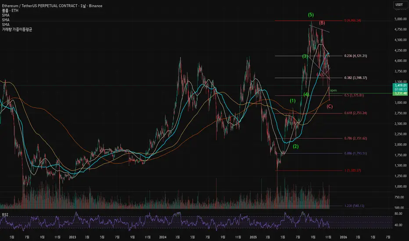Select the 2026 label on time axis

(343, 237)
